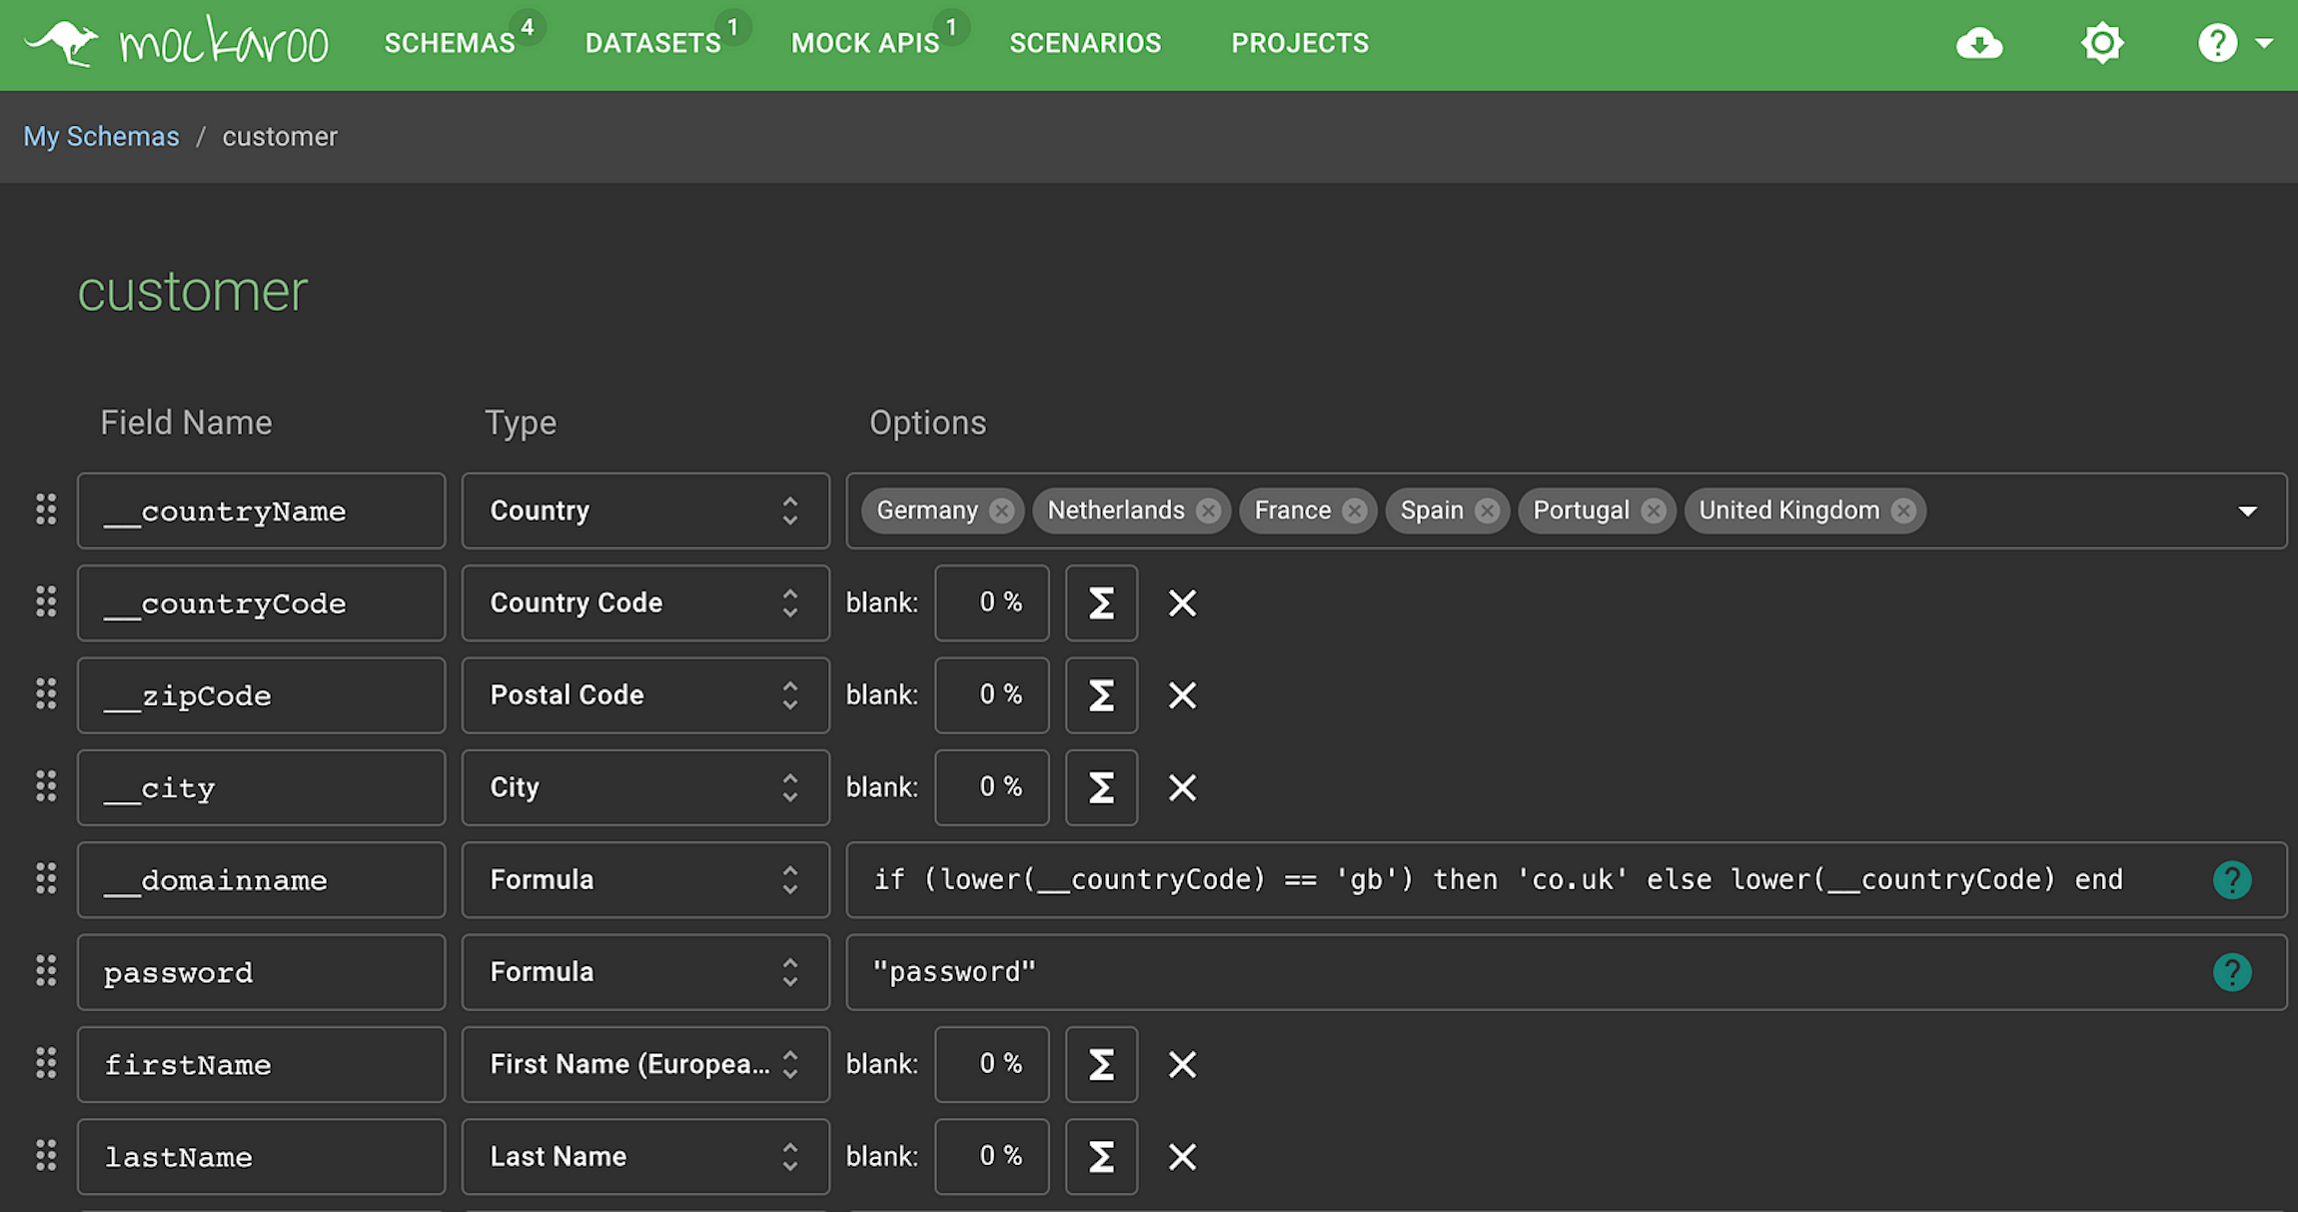Grab the drag handle for password row

pyautogui.click(x=46, y=971)
